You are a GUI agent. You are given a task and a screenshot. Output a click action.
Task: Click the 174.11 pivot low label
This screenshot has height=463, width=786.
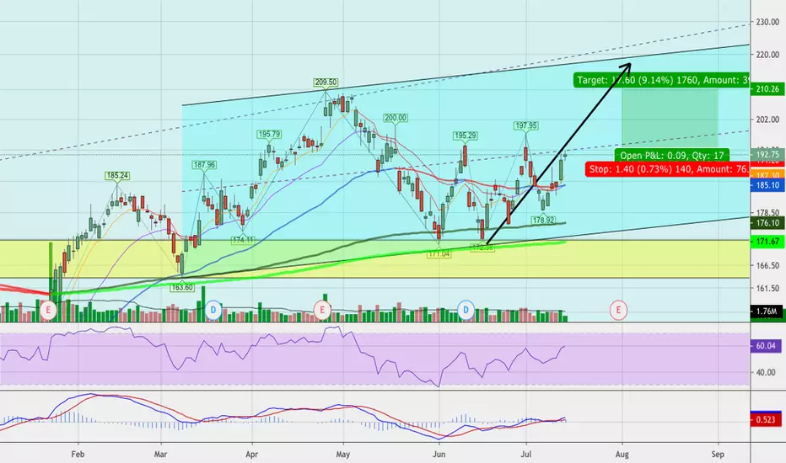243,240
